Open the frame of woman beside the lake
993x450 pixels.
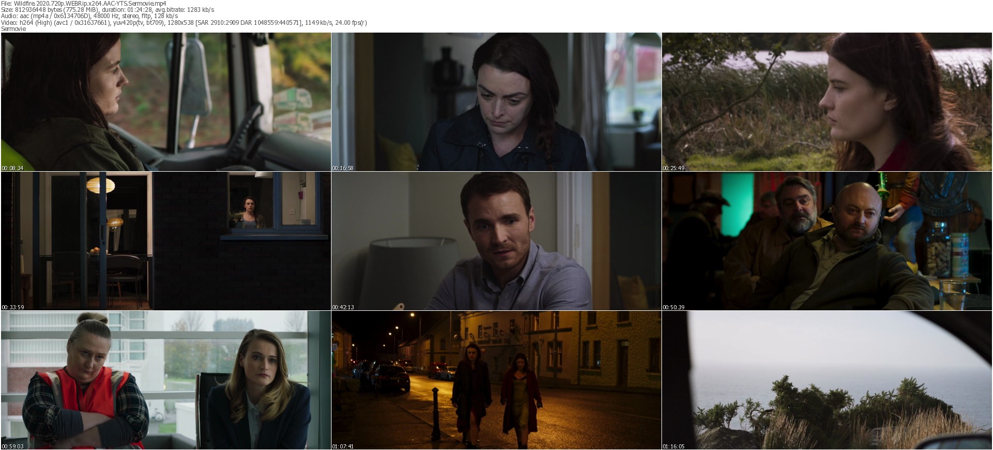pyautogui.click(x=826, y=102)
